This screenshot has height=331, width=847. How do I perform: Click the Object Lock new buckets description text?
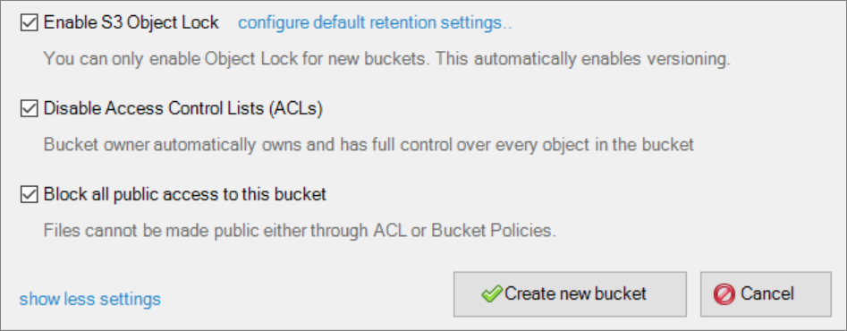(386, 59)
